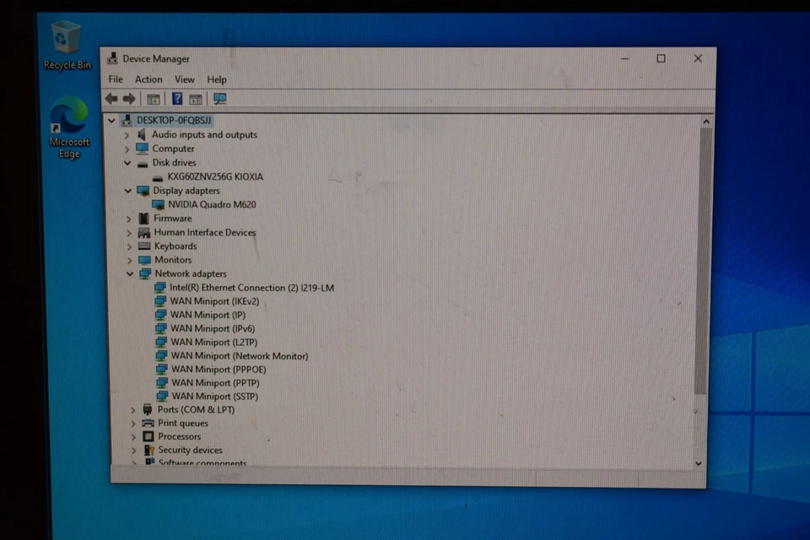Click the vertical scrollbar thumb
Image resolution: width=810 pixels, height=540 pixels.
click(704, 261)
